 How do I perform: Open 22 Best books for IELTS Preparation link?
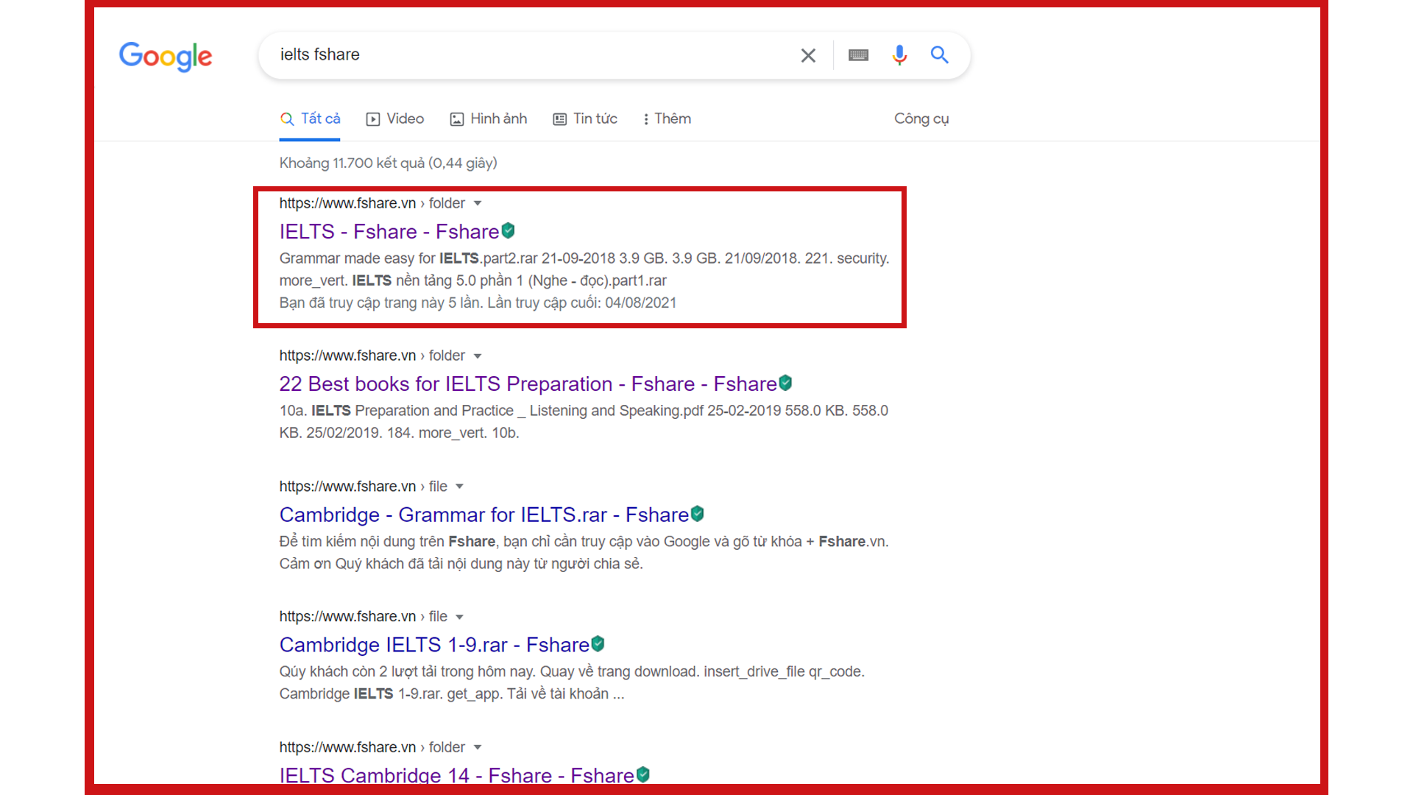click(528, 384)
